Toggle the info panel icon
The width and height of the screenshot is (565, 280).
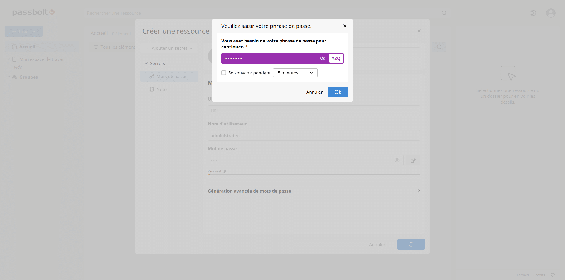(x=439, y=47)
